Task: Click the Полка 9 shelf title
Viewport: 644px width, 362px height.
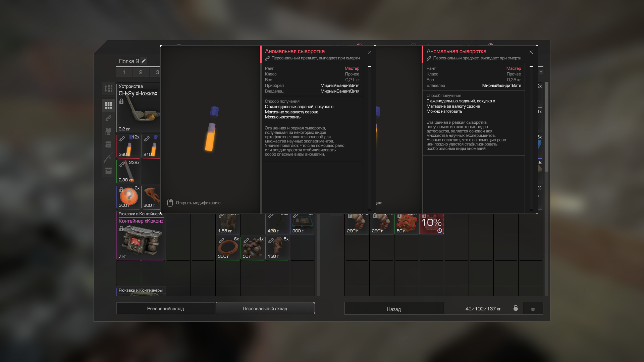Action: pos(129,61)
